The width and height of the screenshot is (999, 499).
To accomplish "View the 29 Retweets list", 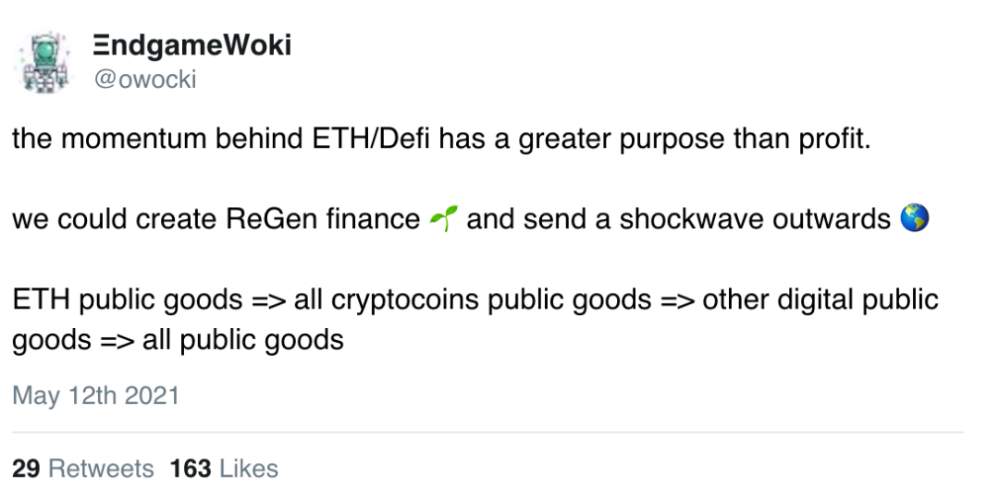I will [x=83, y=469].
